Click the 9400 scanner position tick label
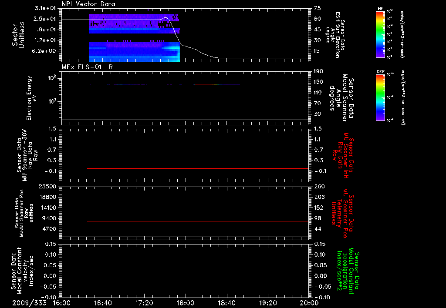446x308 pixels. [49, 218]
